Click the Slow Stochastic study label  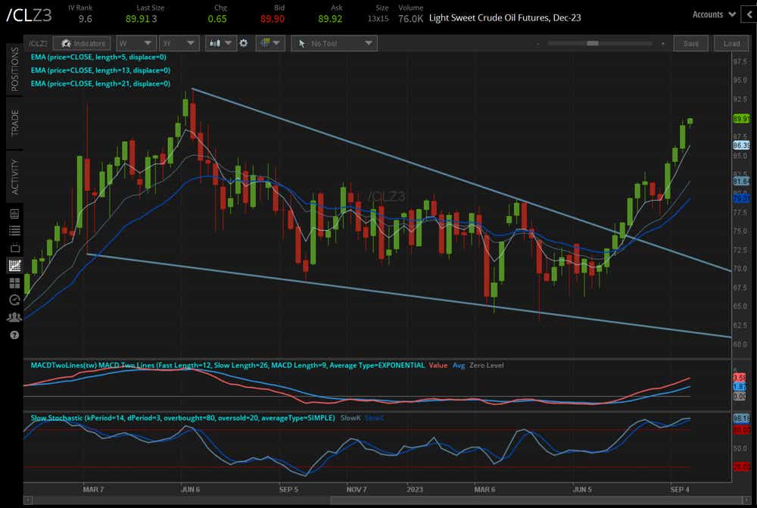[x=183, y=418]
